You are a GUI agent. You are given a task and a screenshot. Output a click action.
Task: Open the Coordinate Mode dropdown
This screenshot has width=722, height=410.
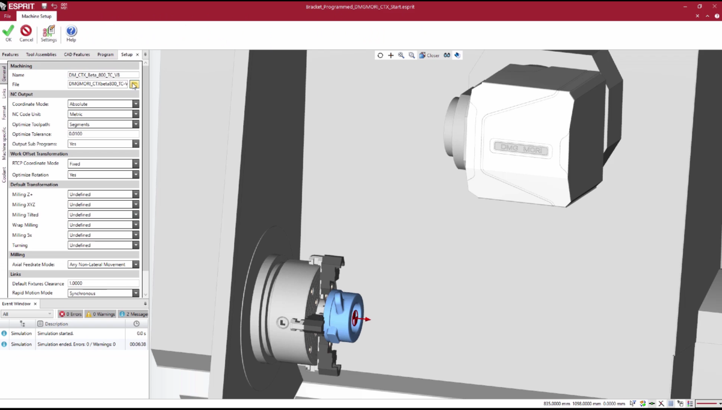tap(136, 104)
